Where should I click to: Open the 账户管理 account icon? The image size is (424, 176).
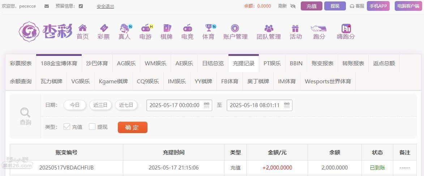(235, 28)
